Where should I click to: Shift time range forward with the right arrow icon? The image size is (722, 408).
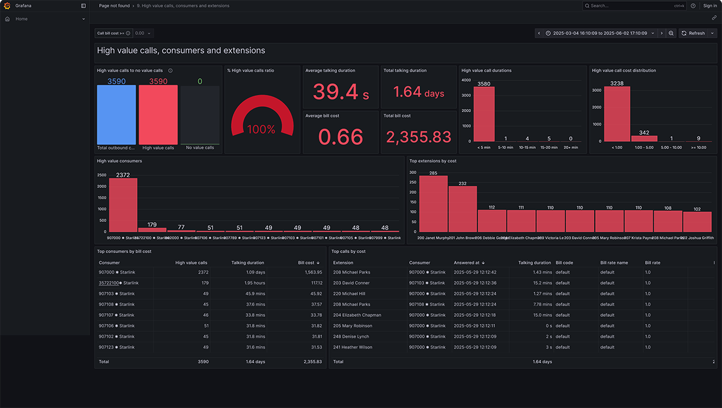pos(661,33)
